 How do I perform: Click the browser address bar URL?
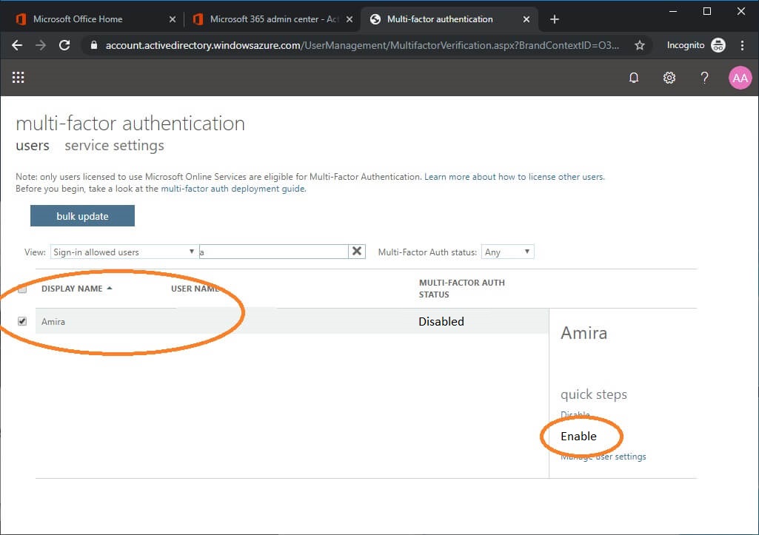(362, 45)
